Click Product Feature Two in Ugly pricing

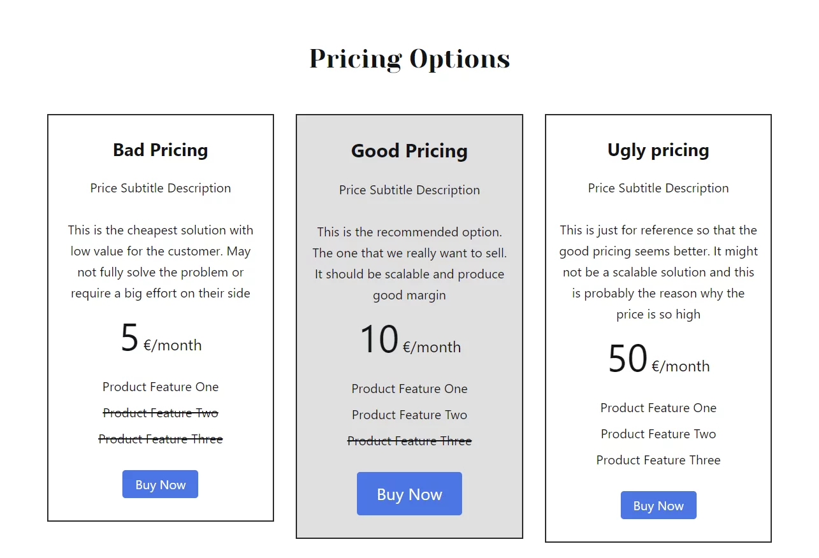[658, 434]
